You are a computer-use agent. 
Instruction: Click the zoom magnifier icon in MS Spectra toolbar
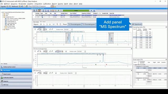point(40,73)
